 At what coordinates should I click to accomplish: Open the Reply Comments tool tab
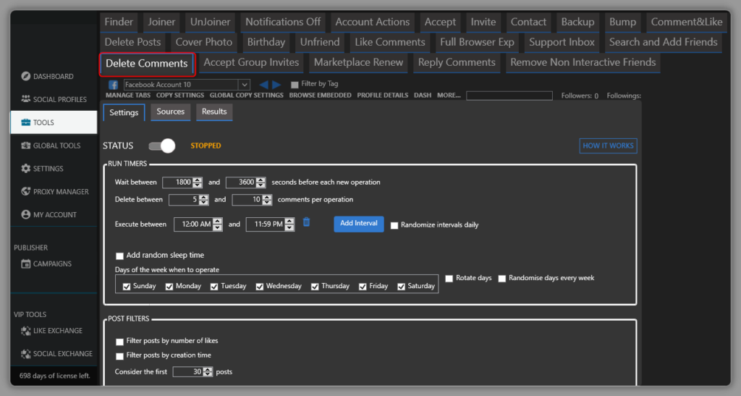coord(457,62)
